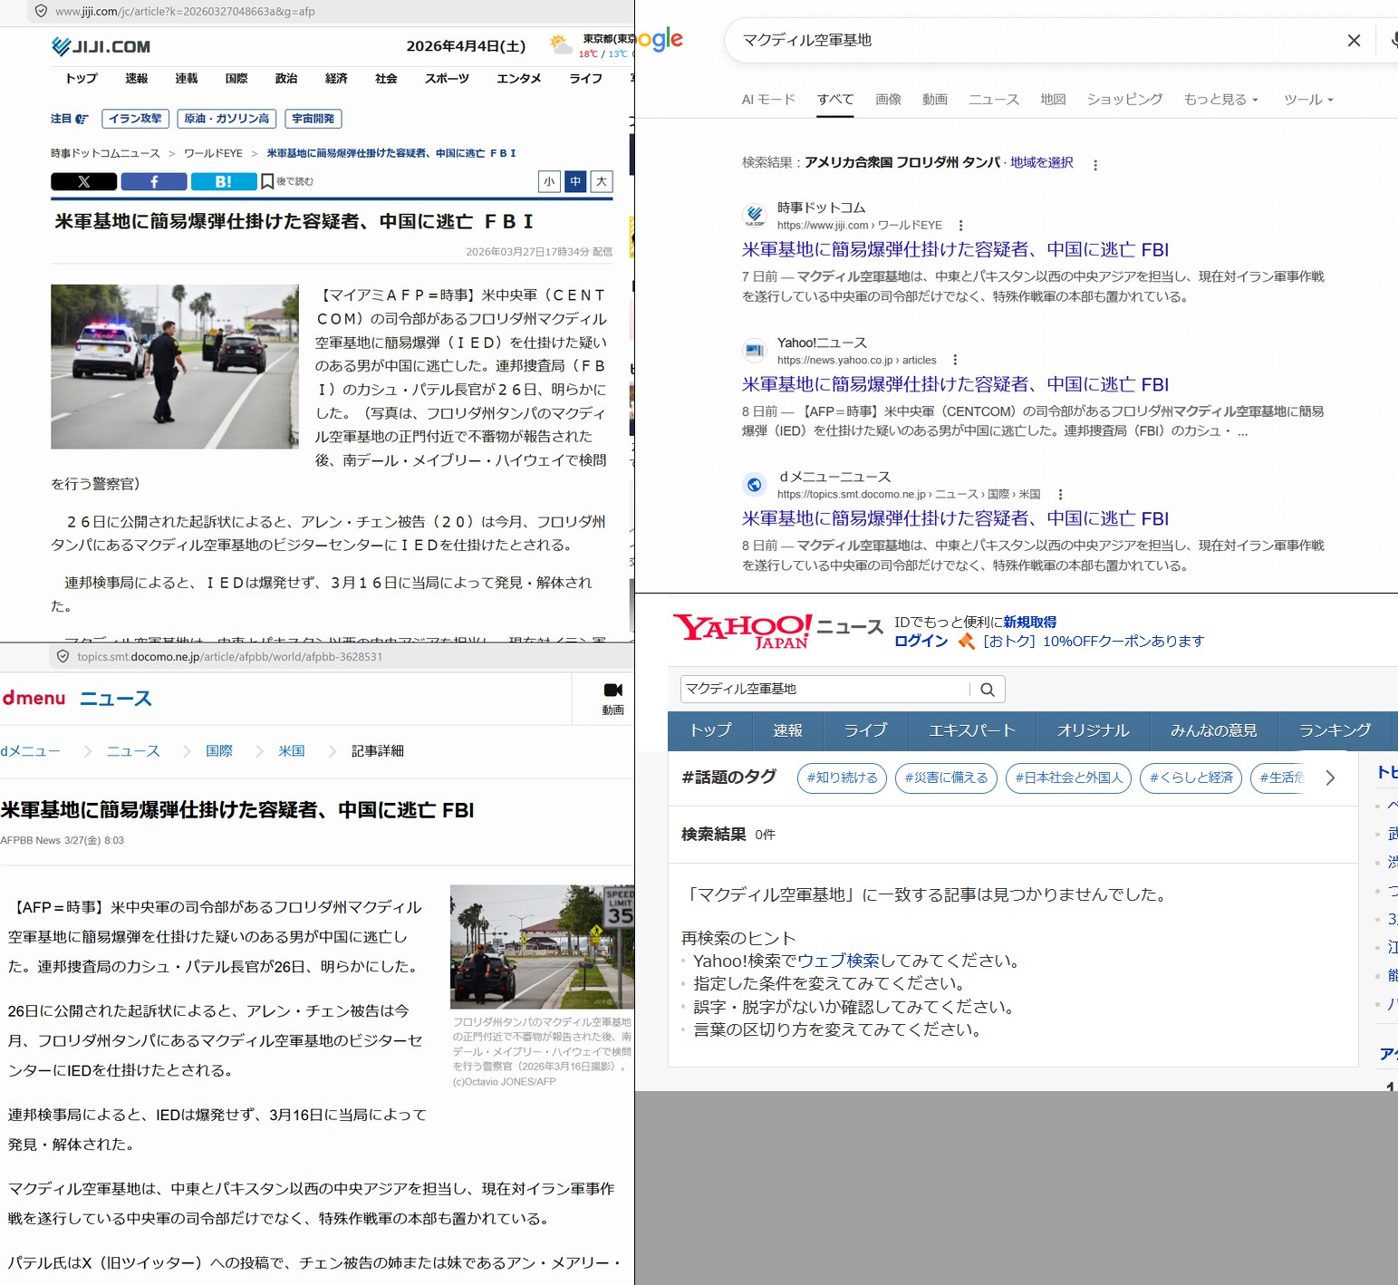
Task: Click the JIJI article police photo
Action: pos(175,367)
